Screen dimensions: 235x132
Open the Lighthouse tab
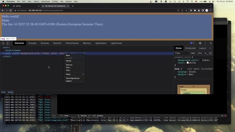(116, 43)
